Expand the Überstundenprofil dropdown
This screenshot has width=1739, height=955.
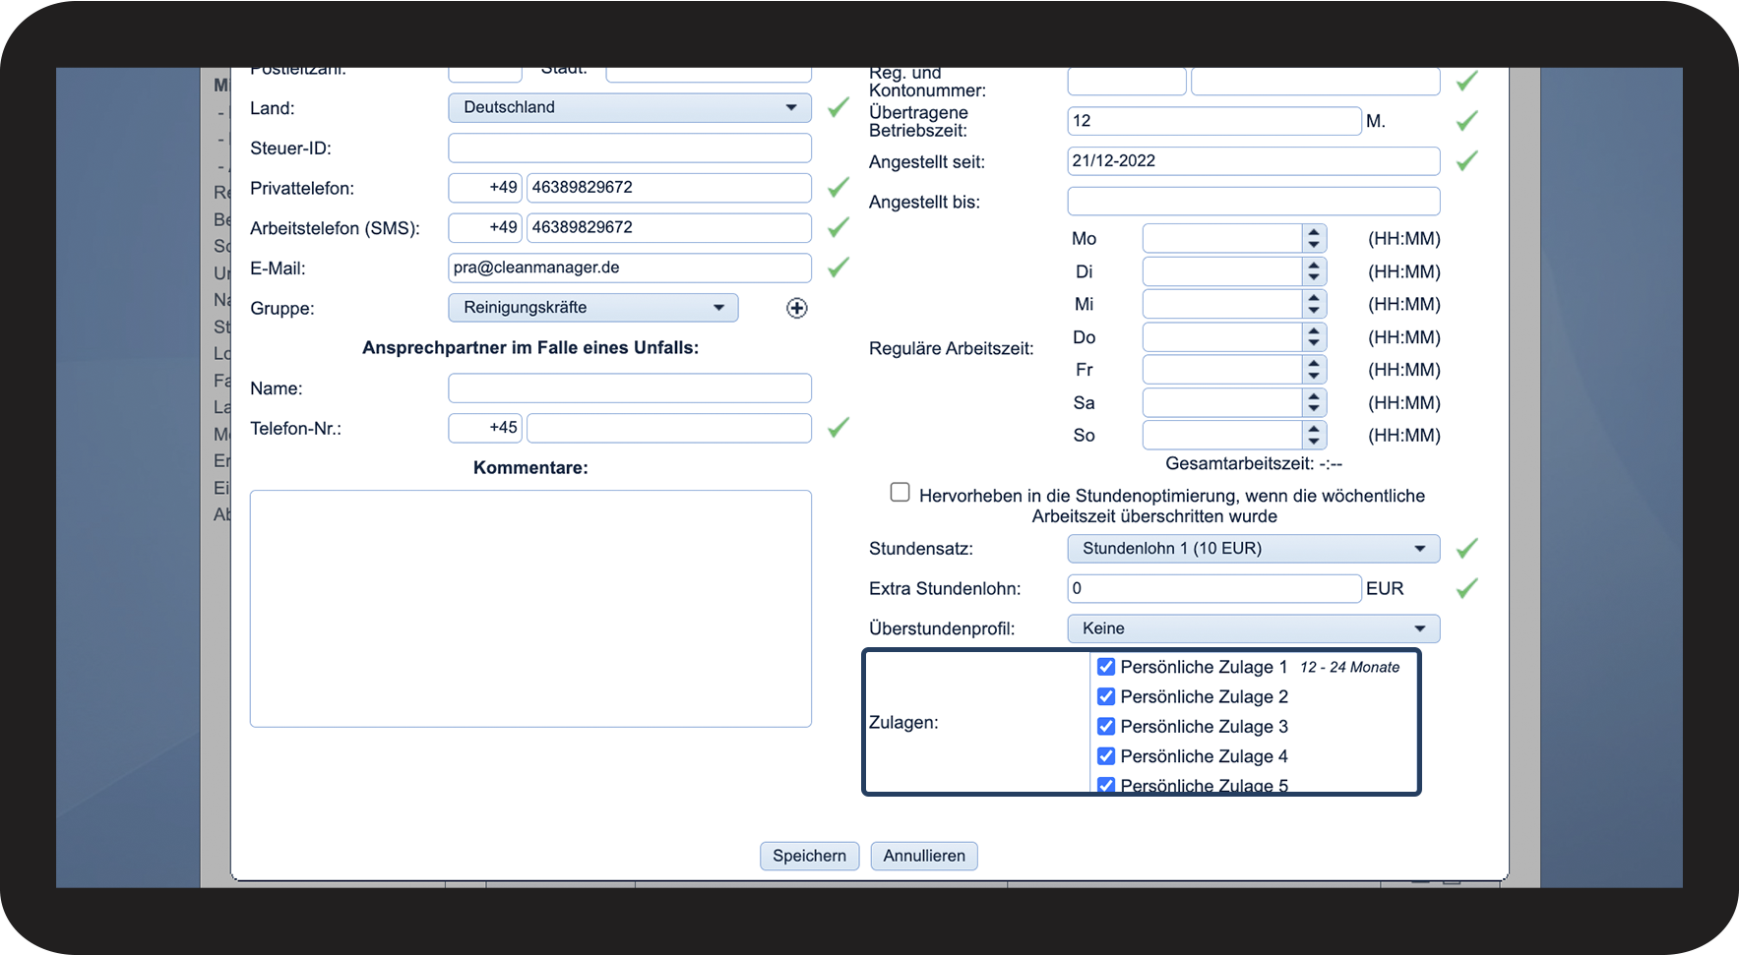[1252, 629]
